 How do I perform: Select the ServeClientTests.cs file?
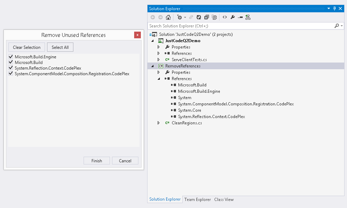click(189, 59)
